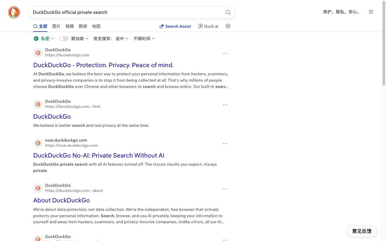Open the 'About DuckDuckGo' result link
386x241 pixels.
click(62, 200)
